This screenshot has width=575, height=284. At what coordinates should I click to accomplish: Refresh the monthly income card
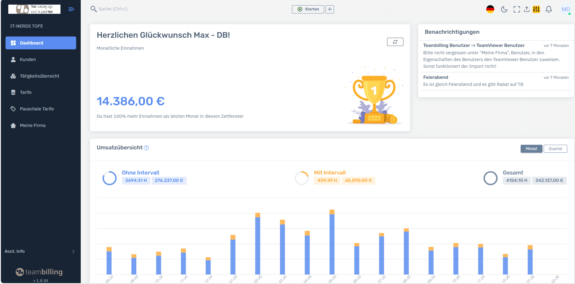395,42
